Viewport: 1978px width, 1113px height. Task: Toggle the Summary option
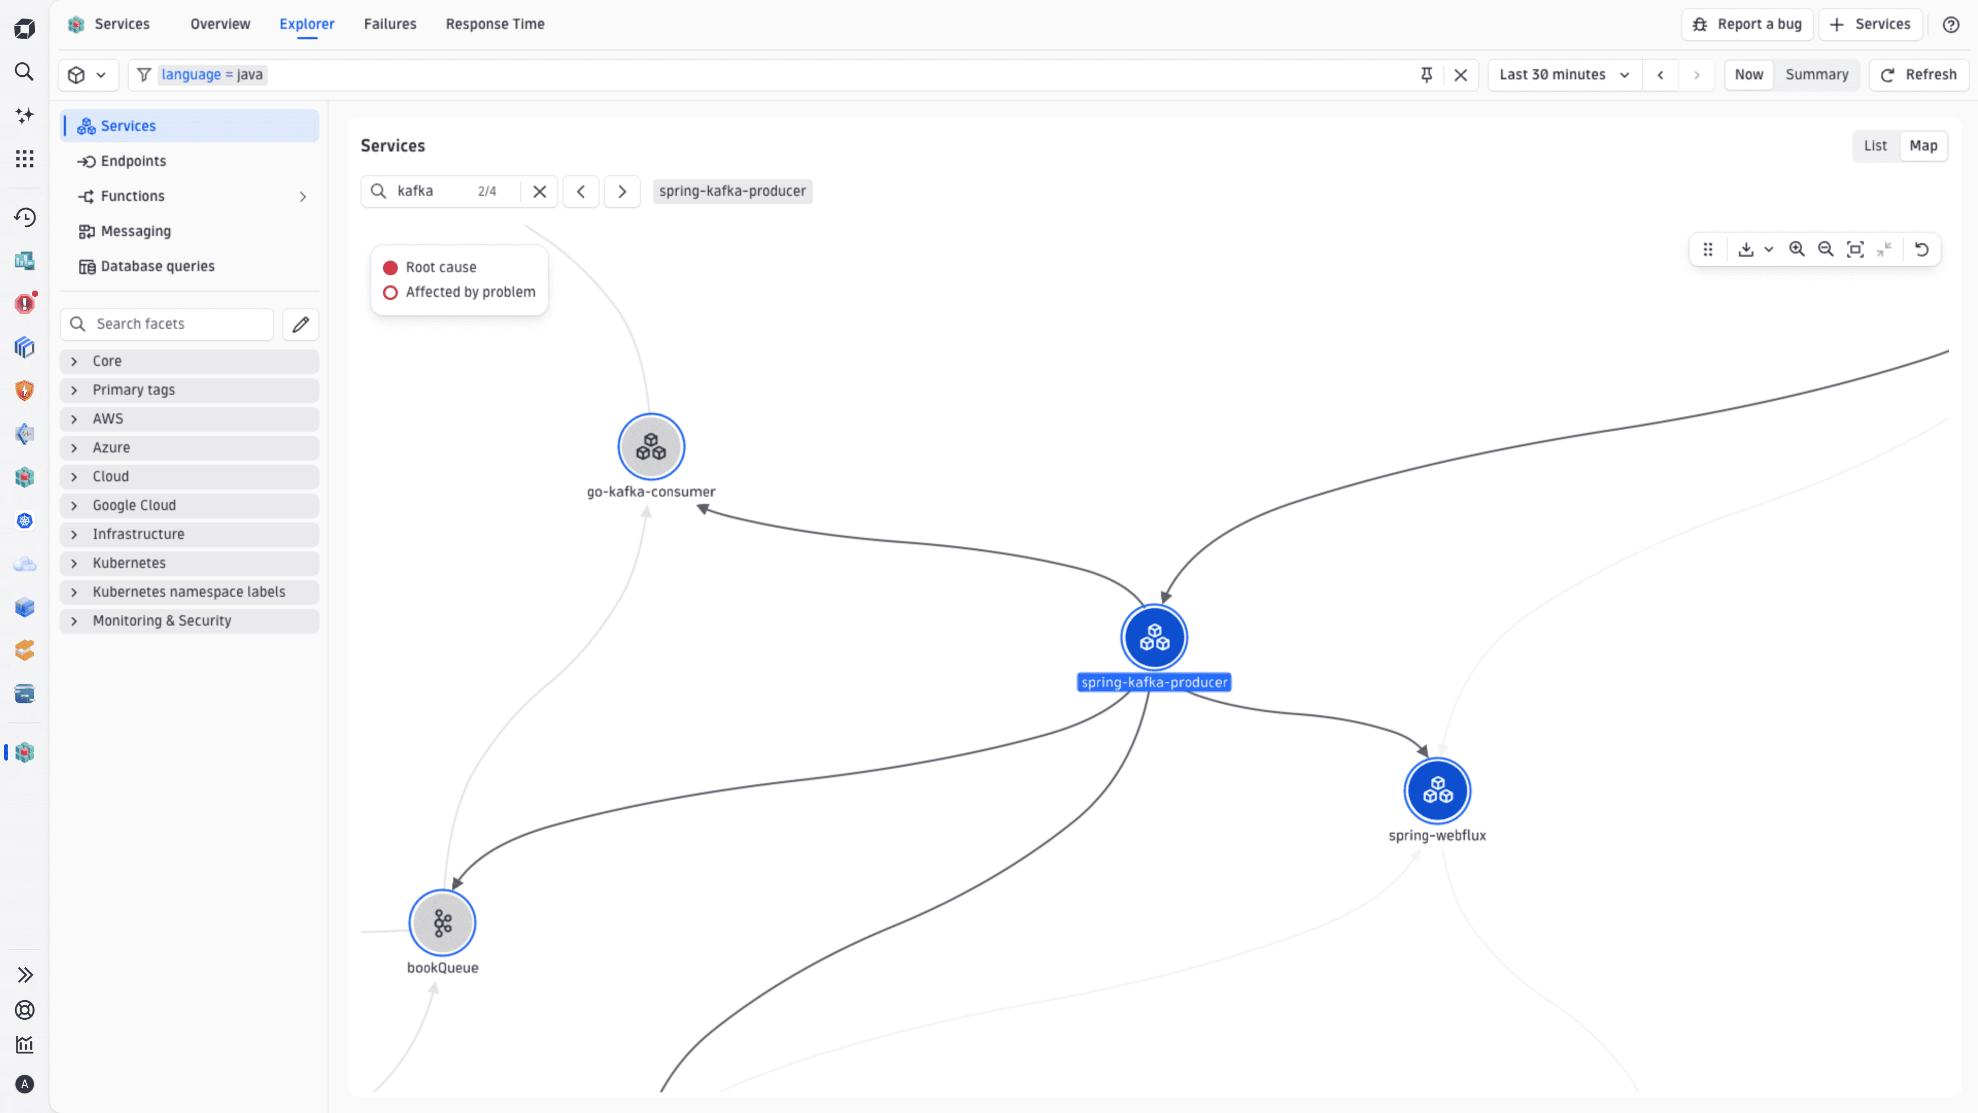pos(1817,75)
